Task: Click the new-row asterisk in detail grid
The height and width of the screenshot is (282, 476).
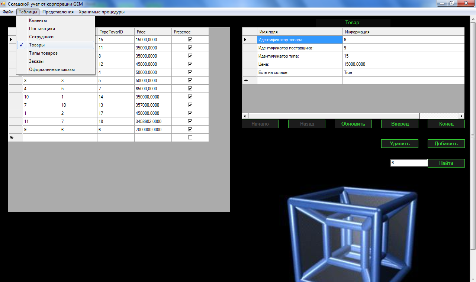Action: point(245,81)
